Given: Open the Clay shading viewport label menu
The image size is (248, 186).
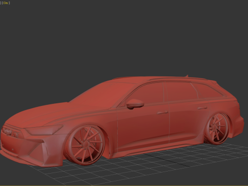Looking at the screenshot, I should click(6, 3).
